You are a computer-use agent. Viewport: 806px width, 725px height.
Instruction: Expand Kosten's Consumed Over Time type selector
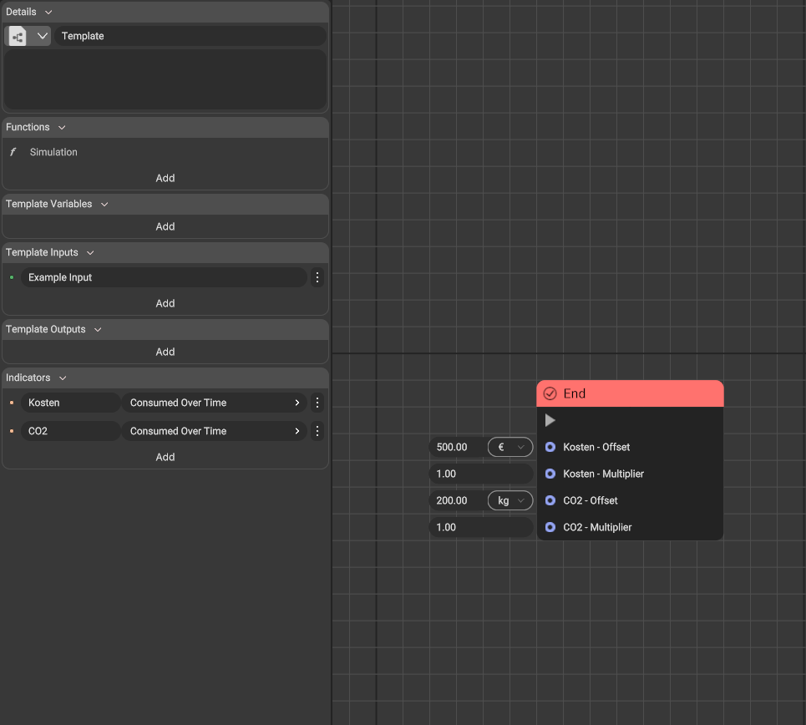[215, 403]
